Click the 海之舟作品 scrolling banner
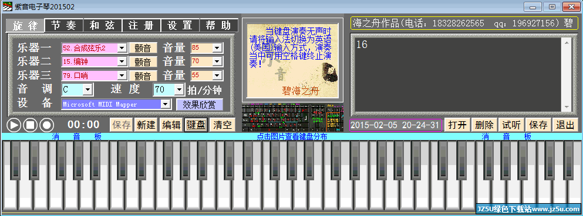583x216 pixels. point(464,23)
